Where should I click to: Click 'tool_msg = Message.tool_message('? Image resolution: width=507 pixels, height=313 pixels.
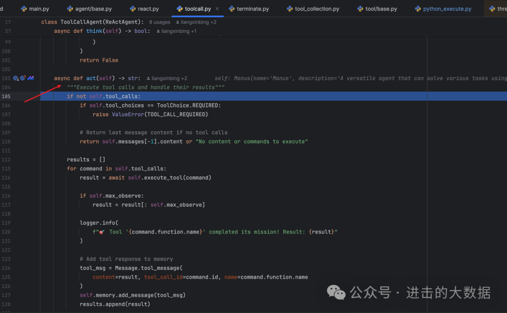pyautogui.click(x=131, y=268)
